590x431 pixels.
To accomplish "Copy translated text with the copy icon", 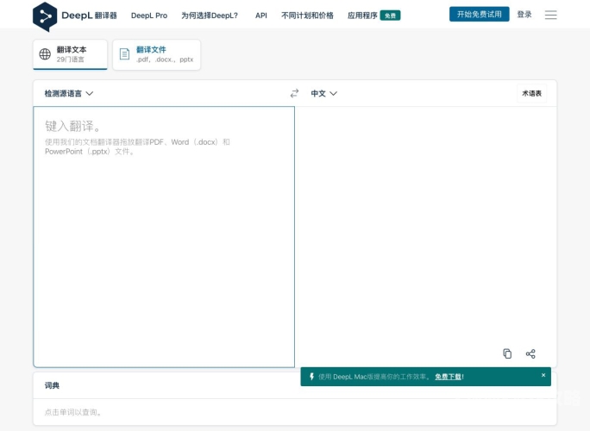I will coord(507,353).
